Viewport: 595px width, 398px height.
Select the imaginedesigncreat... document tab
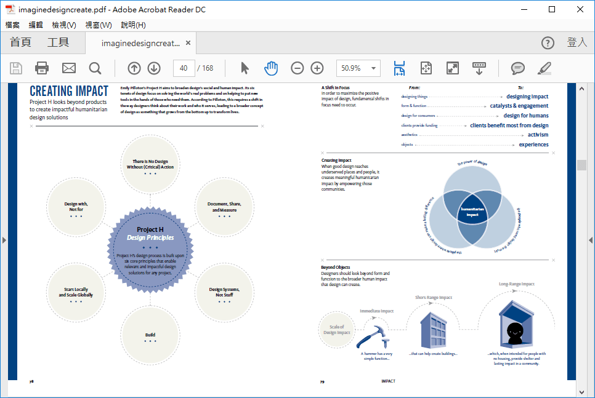pos(140,43)
